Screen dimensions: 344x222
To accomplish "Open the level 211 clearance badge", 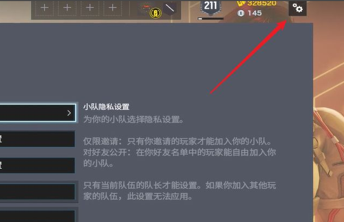I will point(210,8).
